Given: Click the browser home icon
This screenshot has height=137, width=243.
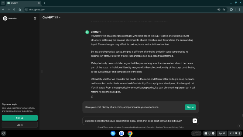Looking at the screenshot, I should point(20,9).
